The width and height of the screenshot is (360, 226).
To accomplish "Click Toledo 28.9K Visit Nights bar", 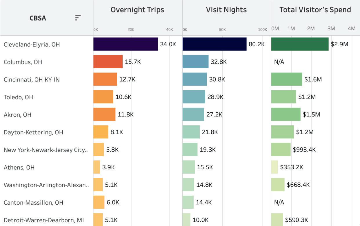I will [x=194, y=97].
